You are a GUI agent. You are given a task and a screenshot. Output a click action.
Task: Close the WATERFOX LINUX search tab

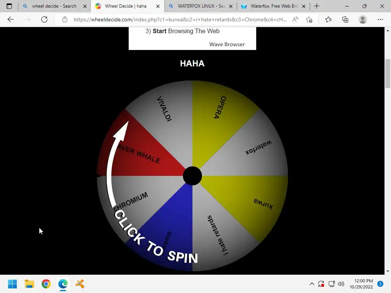point(231,6)
